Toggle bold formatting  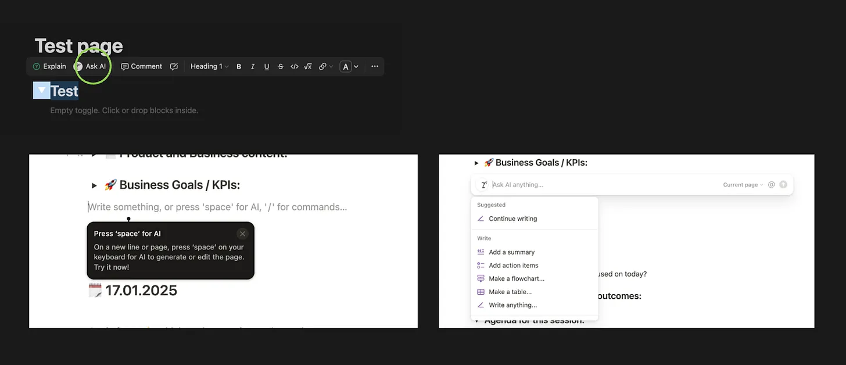coord(239,67)
